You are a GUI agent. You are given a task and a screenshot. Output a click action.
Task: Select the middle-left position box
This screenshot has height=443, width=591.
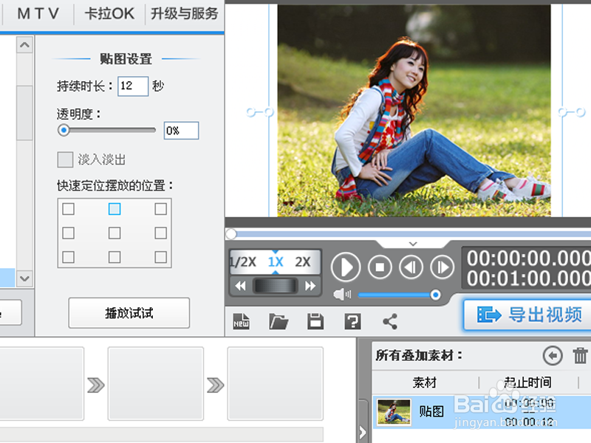pyautogui.click(x=68, y=233)
